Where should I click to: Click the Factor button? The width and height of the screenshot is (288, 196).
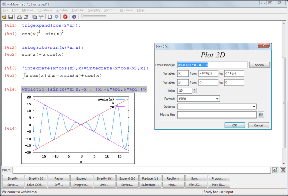coord(59,178)
